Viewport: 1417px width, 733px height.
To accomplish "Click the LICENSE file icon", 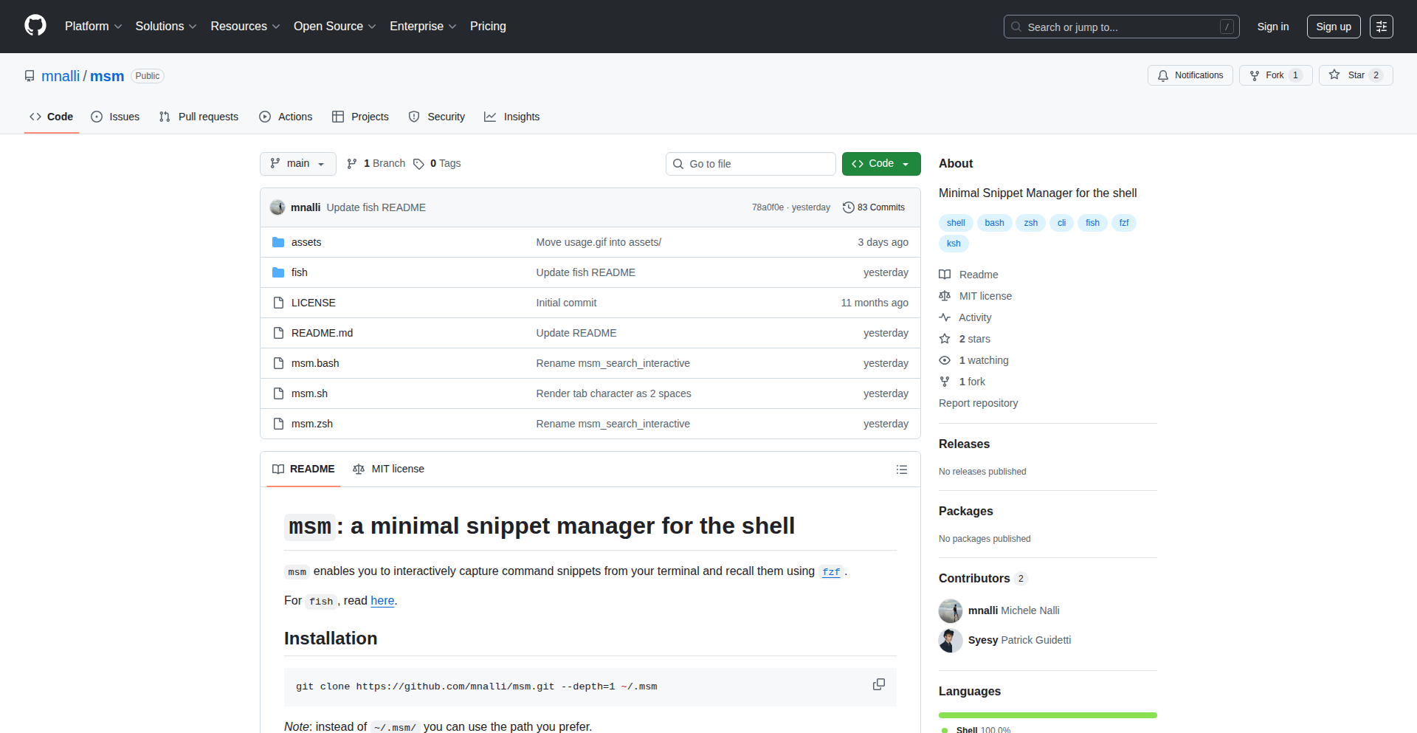I will coord(278,303).
